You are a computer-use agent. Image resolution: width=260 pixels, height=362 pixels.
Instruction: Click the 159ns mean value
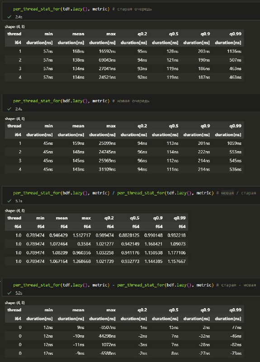(78, 143)
